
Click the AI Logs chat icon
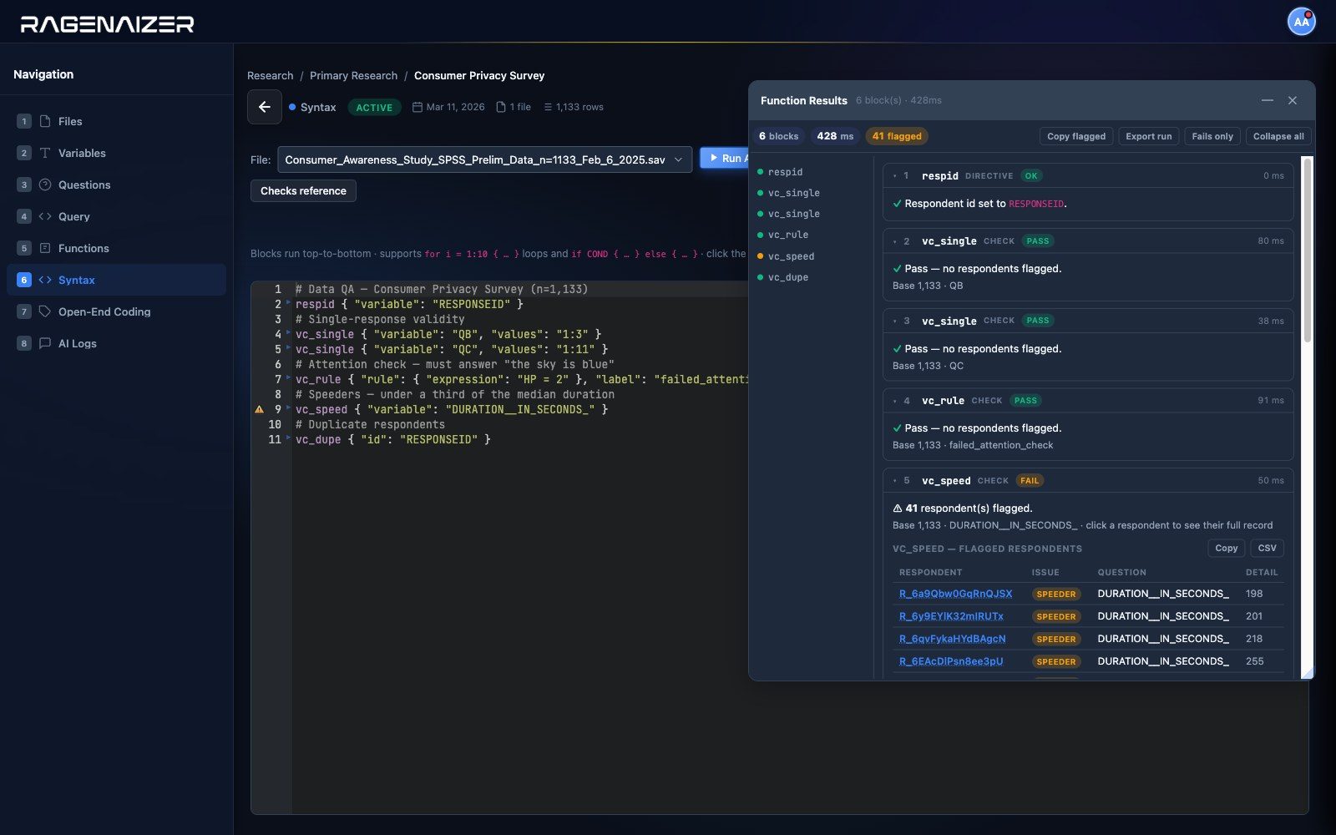click(x=45, y=343)
